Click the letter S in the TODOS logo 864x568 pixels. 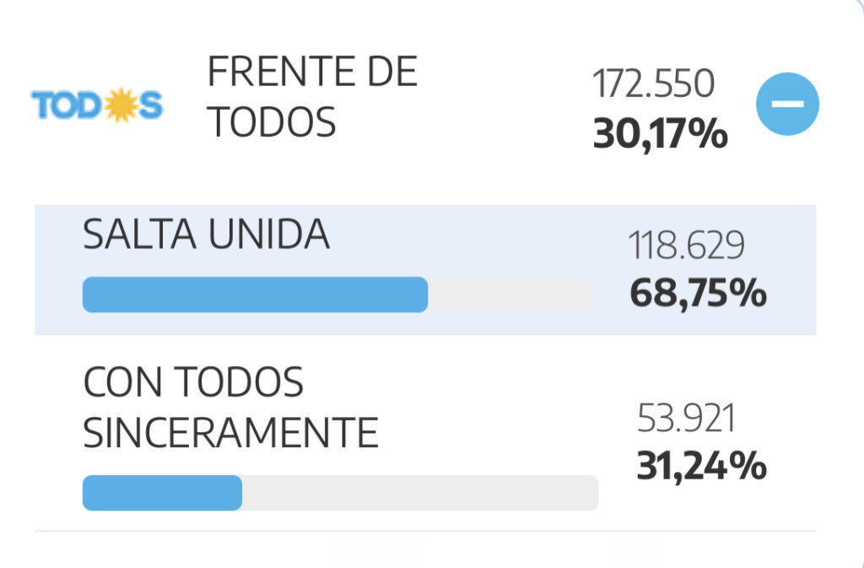click(x=150, y=106)
